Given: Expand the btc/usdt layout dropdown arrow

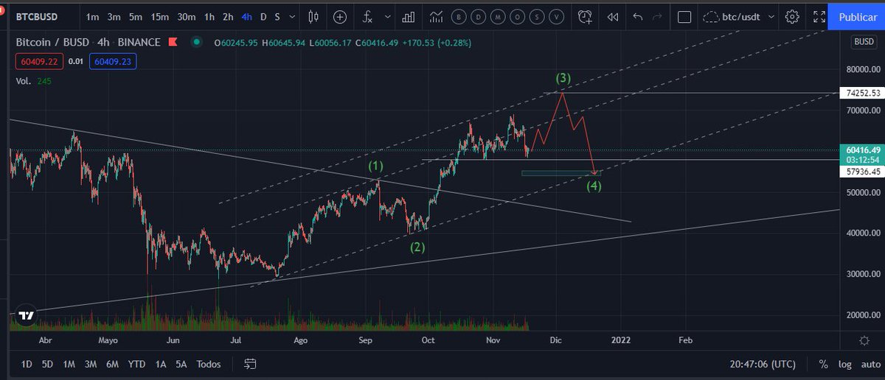Looking at the screenshot, I should click(771, 16).
